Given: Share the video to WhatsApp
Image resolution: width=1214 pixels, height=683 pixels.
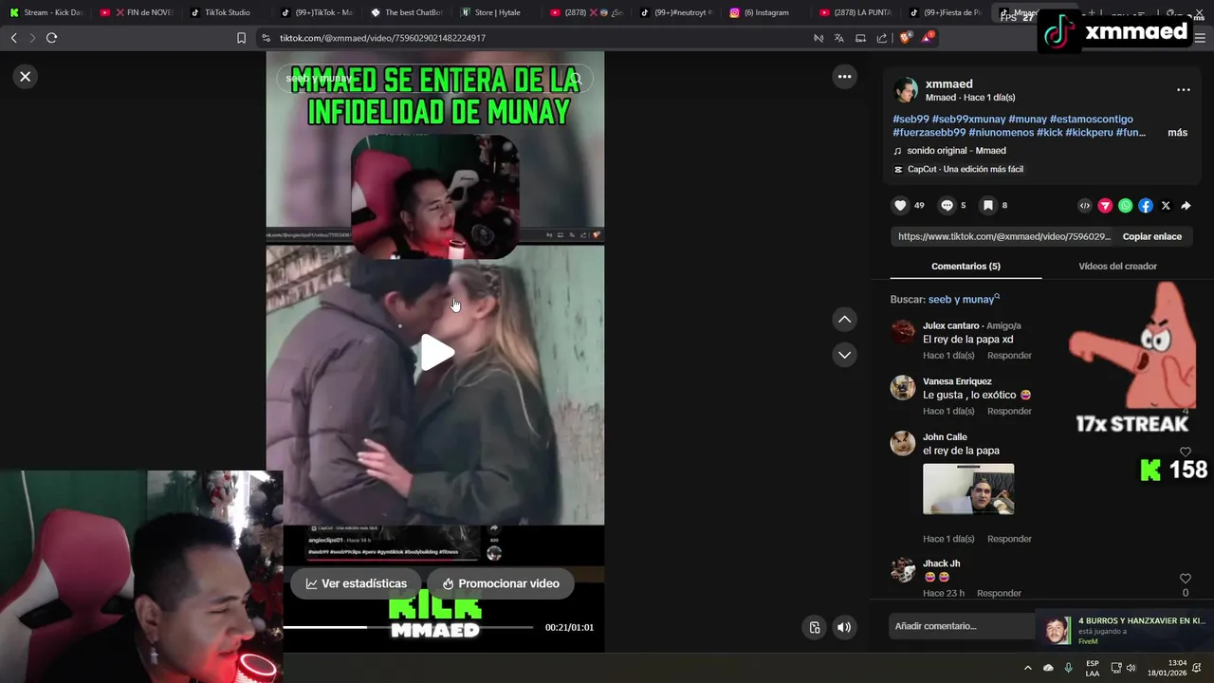Looking at the screenshot, I should [x=1125, y=205].
